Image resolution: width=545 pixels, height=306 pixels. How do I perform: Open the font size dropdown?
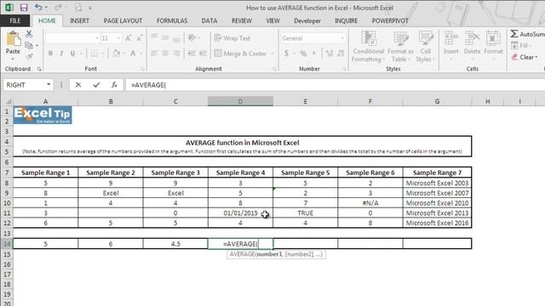[118, 38]
